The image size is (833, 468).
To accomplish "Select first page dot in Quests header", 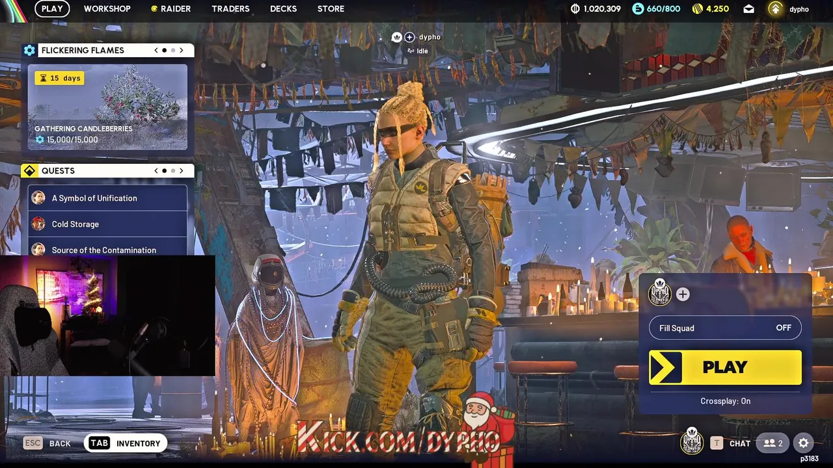I will [x=164, y=170].
